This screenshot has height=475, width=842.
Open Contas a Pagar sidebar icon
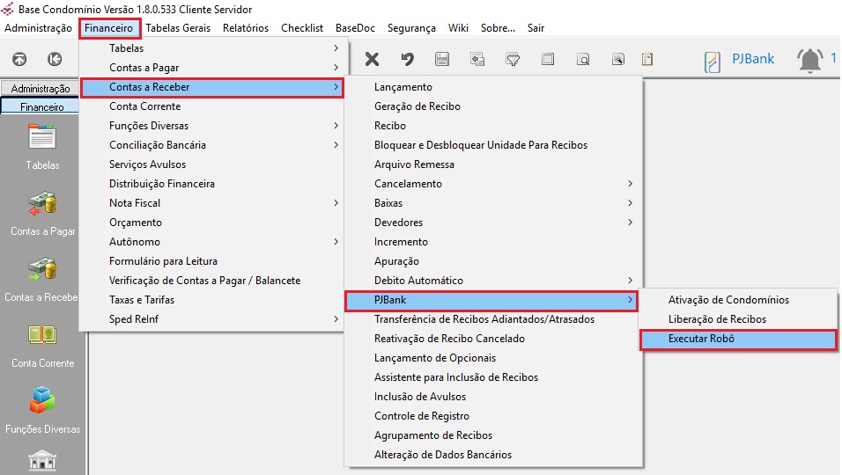42,214
